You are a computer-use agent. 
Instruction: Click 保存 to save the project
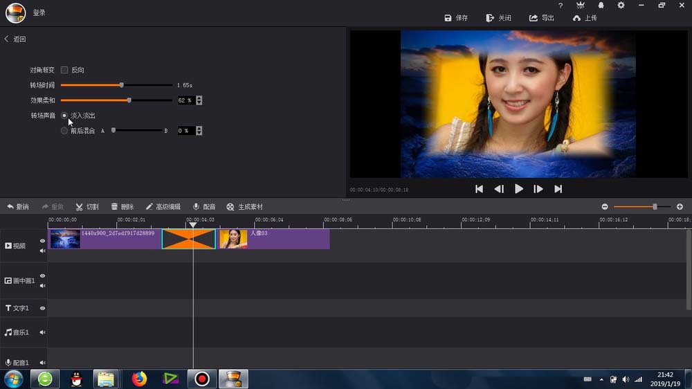[456, 18]
